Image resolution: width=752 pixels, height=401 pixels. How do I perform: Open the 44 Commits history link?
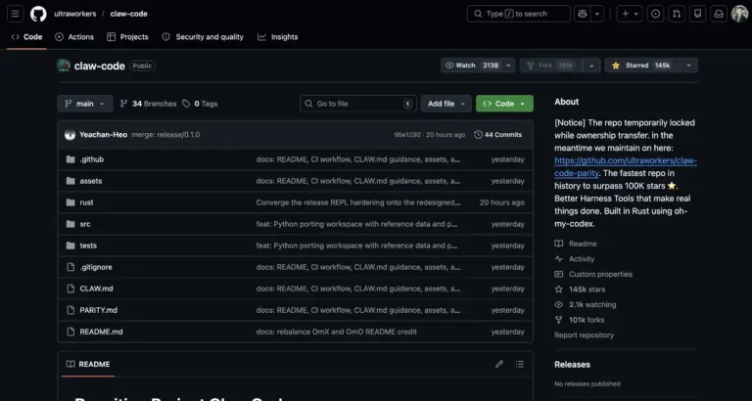(x=498, y=134)
